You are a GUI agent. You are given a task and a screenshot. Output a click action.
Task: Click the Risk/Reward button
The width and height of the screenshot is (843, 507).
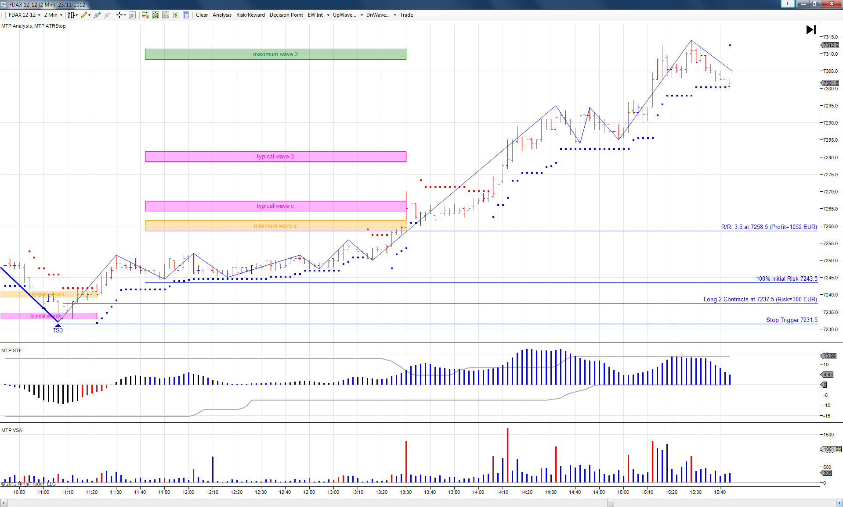click(250, 15)
